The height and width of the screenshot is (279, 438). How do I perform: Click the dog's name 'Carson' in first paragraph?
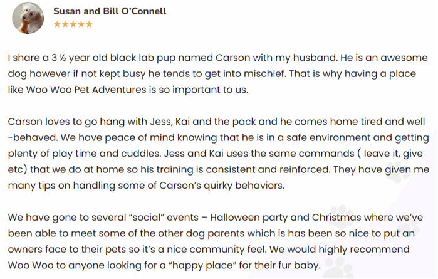click(x=232, y=58)
